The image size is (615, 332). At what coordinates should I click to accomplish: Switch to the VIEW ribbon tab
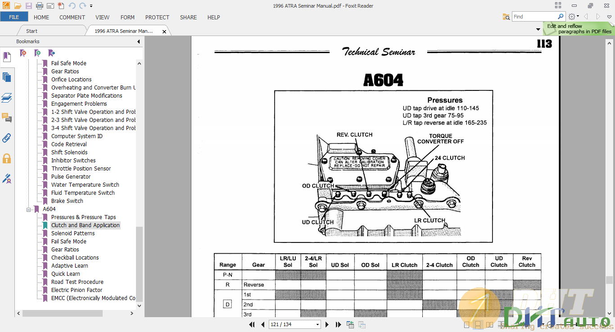(102, 17)
